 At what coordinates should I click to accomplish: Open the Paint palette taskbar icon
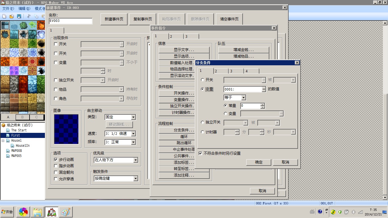[x=66, y=212]
